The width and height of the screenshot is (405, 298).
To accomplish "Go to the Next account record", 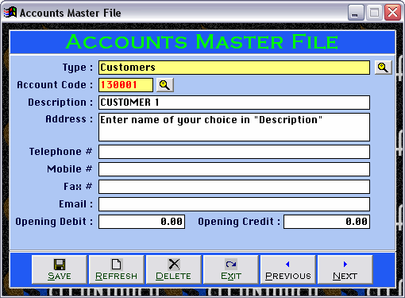I will click(x=345, y=269).
